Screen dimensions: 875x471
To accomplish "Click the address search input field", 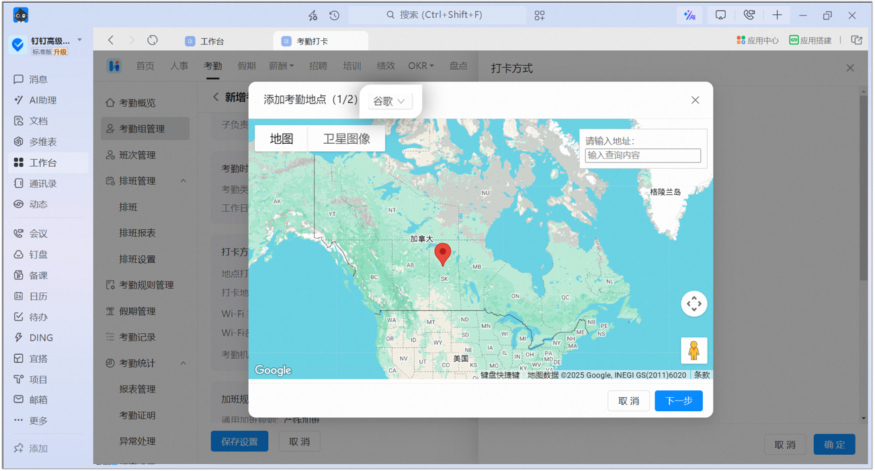I will click(x=643, y=155).
